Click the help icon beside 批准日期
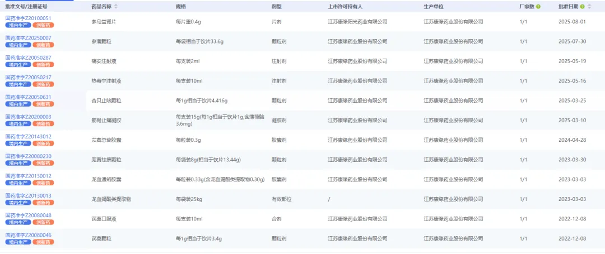 [x=582, y=7]
